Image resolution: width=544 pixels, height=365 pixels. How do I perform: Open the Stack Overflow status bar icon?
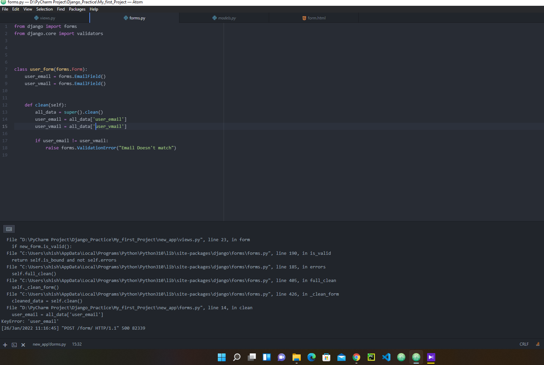tap(538, 344)
